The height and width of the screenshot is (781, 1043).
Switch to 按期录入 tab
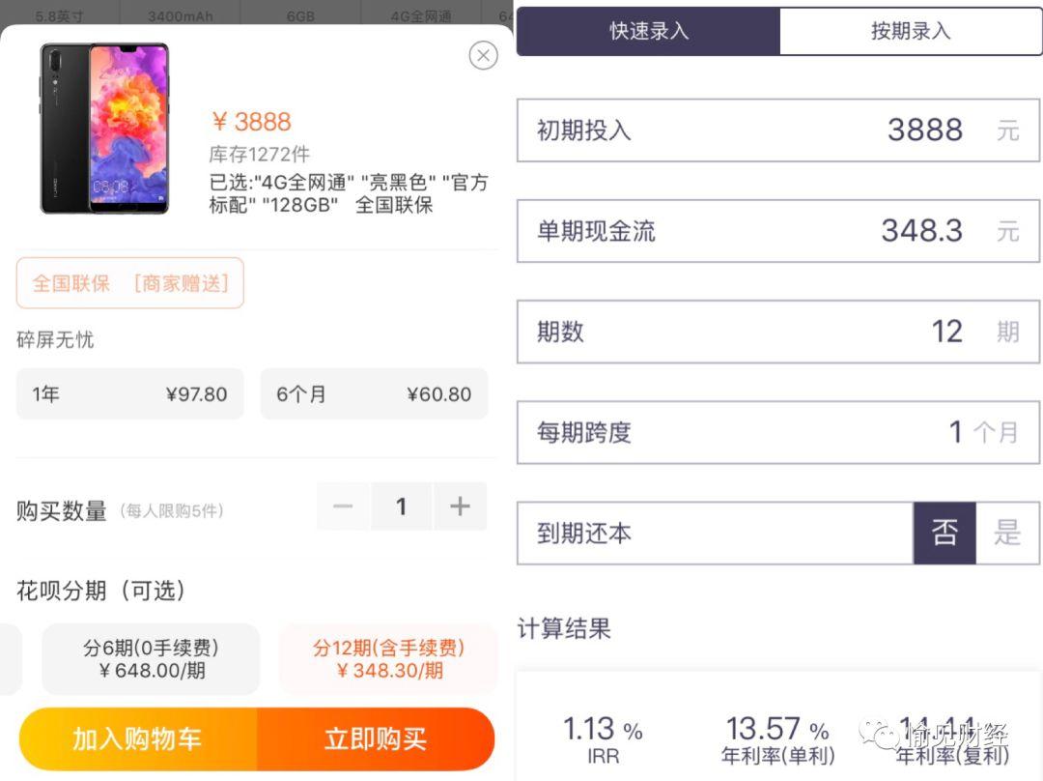(911, 31)
